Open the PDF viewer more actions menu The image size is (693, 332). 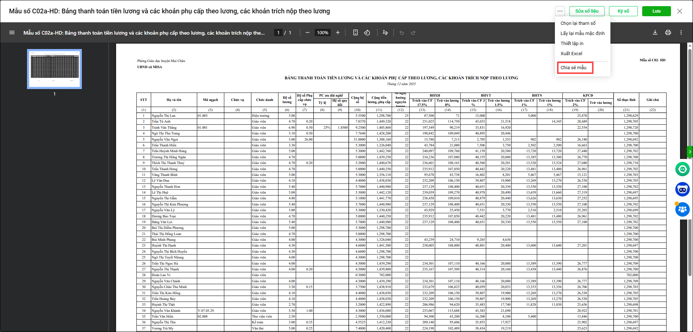tap(681, 32)
